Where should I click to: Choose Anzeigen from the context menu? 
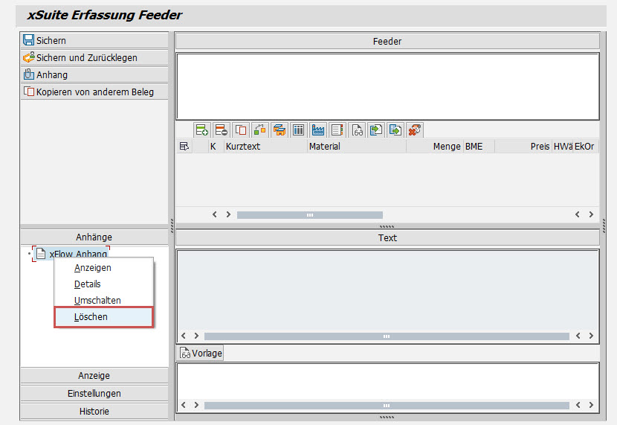104,268
